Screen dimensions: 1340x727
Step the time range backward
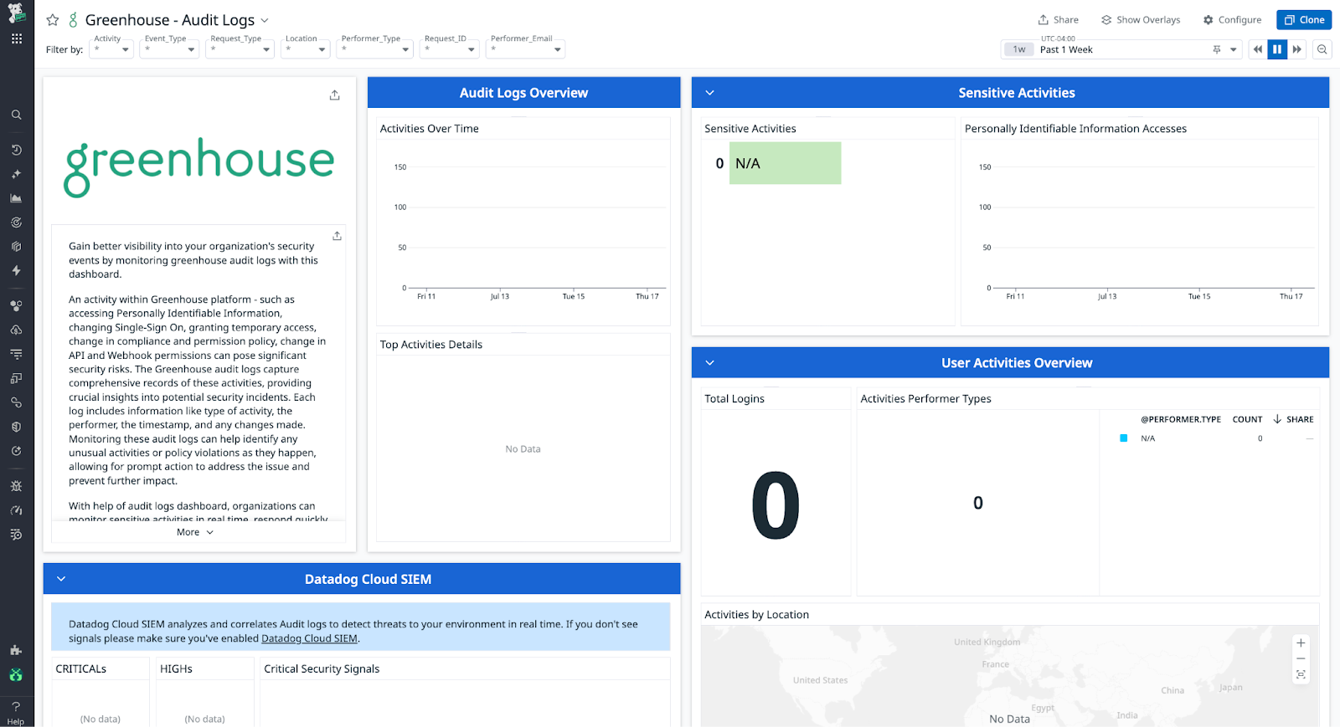[1258, 49]
